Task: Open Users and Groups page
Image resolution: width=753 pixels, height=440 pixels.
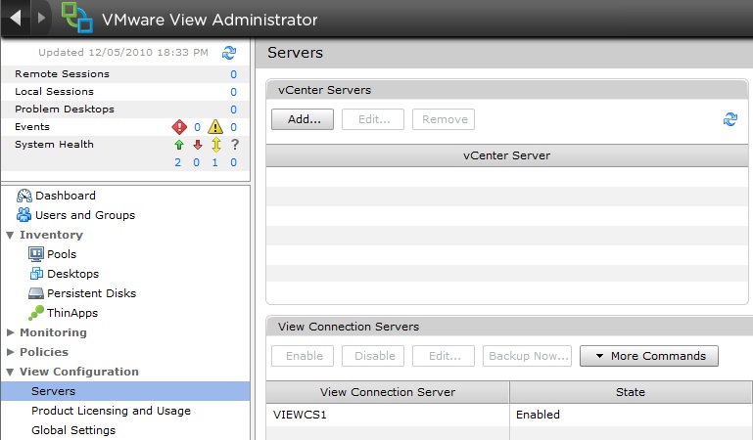Action: pos(85,215)
